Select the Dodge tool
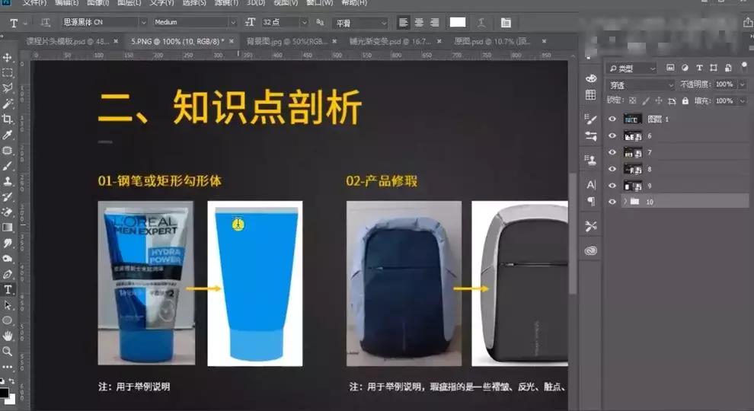The width and height of the screenshot is (754, 411). [7, 259]
